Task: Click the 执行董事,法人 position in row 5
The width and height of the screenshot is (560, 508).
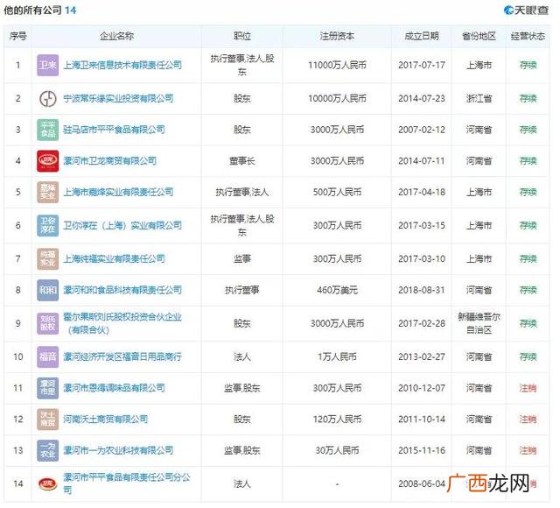Action: (x=242, y=193)
